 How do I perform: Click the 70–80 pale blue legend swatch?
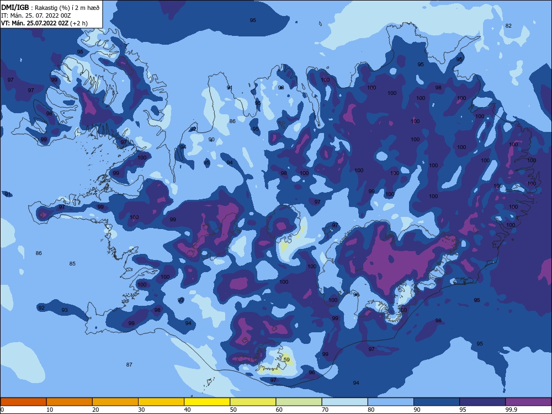(x=345, y=402)
